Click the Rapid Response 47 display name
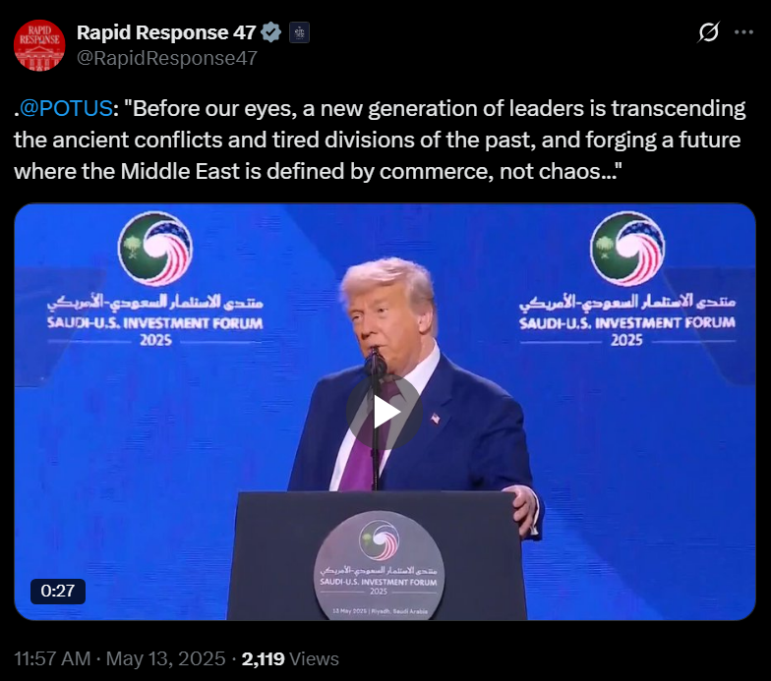Screen dimensions: 771x681 166,32
